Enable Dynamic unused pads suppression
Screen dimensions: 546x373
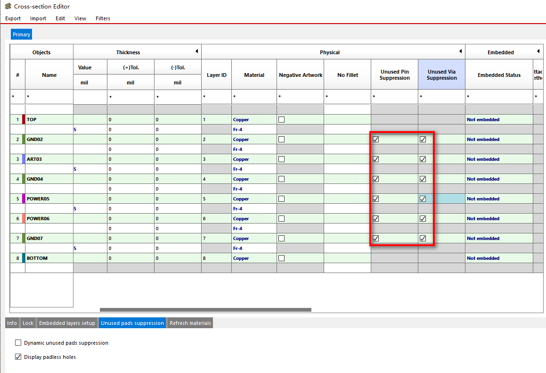pos(18,342)
